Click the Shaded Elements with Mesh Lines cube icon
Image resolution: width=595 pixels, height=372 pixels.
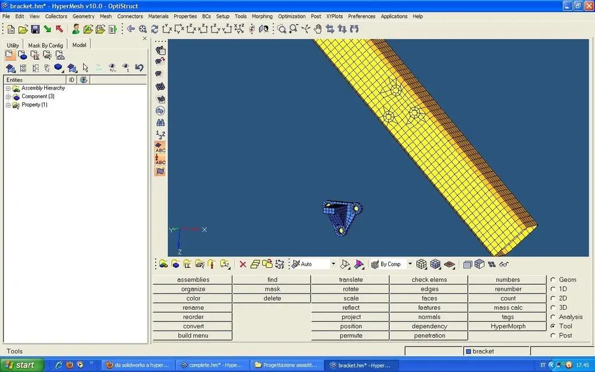[435, 264]
